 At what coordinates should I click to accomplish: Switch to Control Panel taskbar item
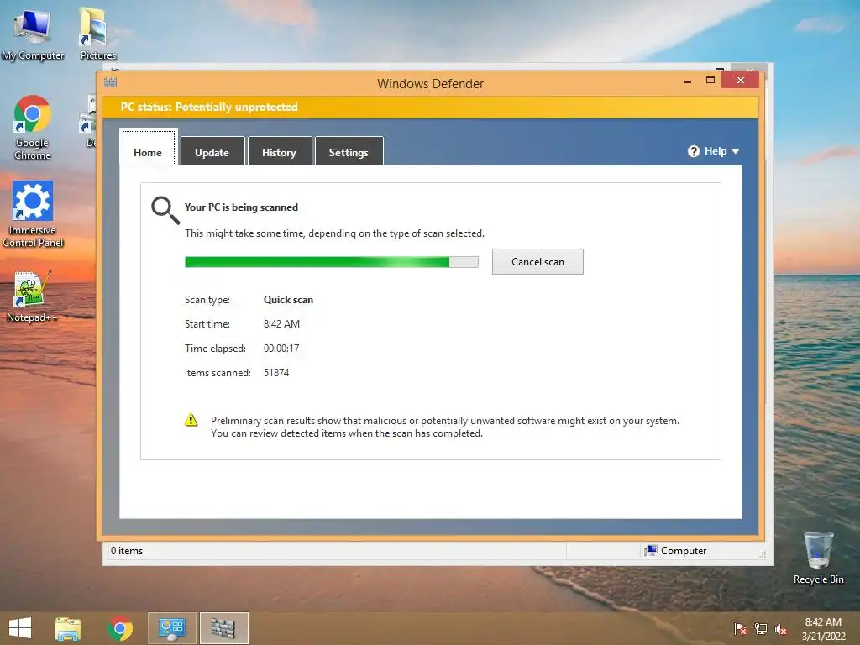[172, 628]
